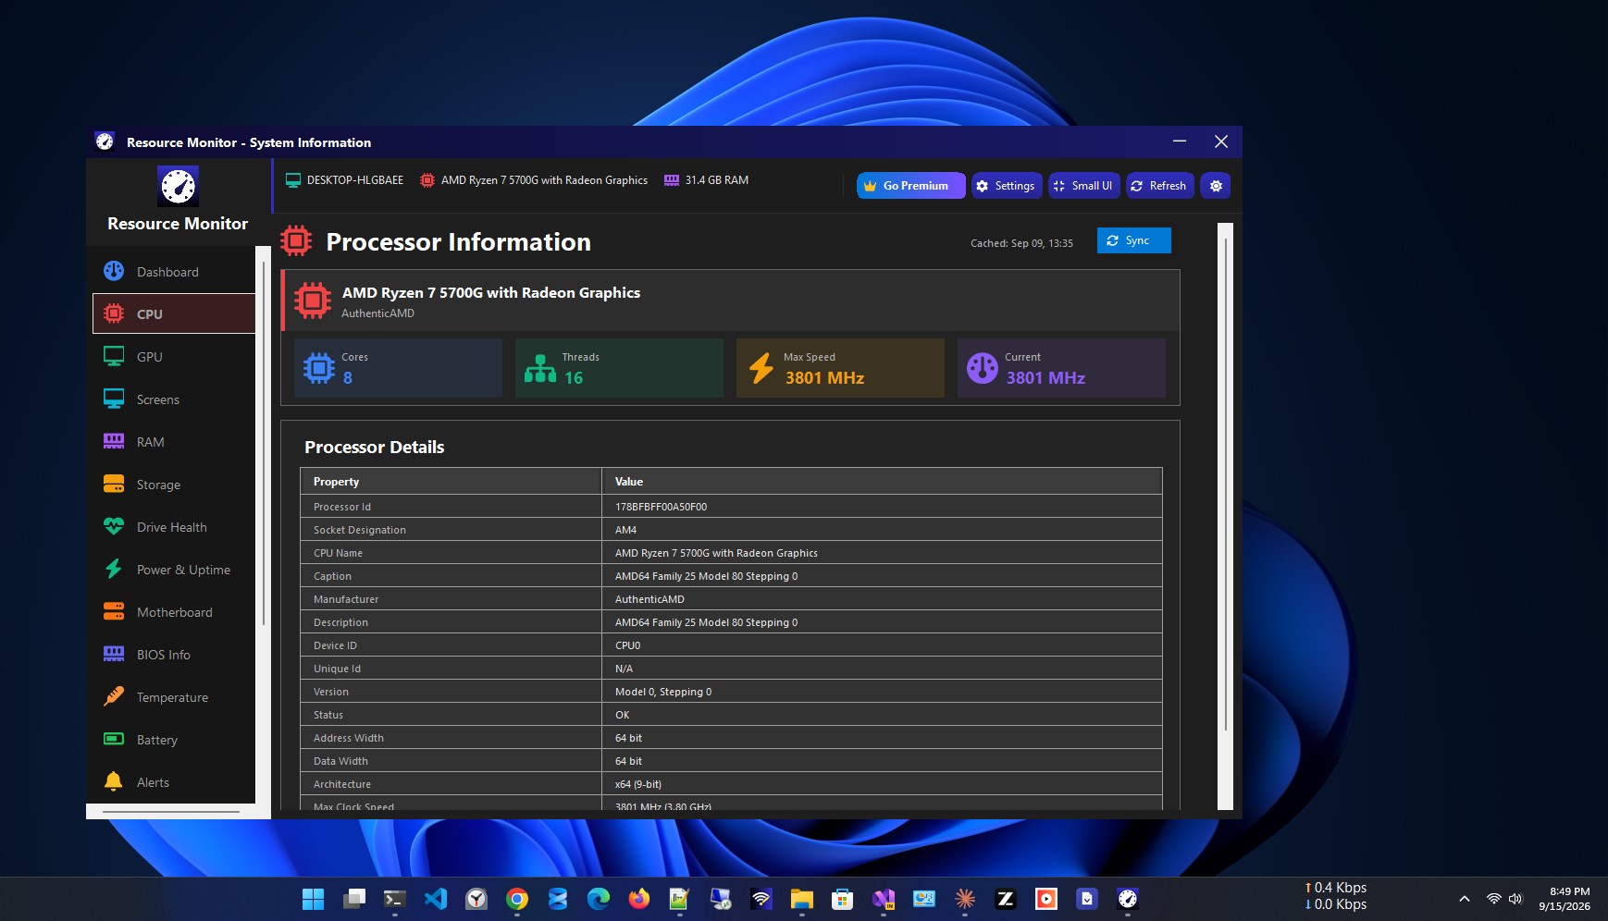The image size is (1608, 921).
Task: Click the large Processor Information chip icon
Action: click(296, 241)
